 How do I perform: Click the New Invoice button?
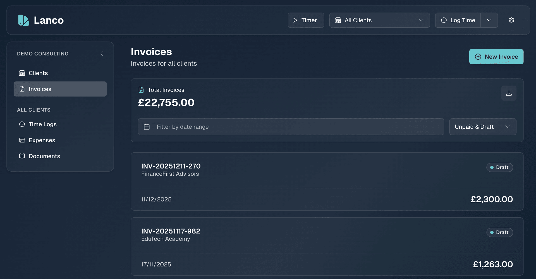pyautogui.click(x=496, y=57)
